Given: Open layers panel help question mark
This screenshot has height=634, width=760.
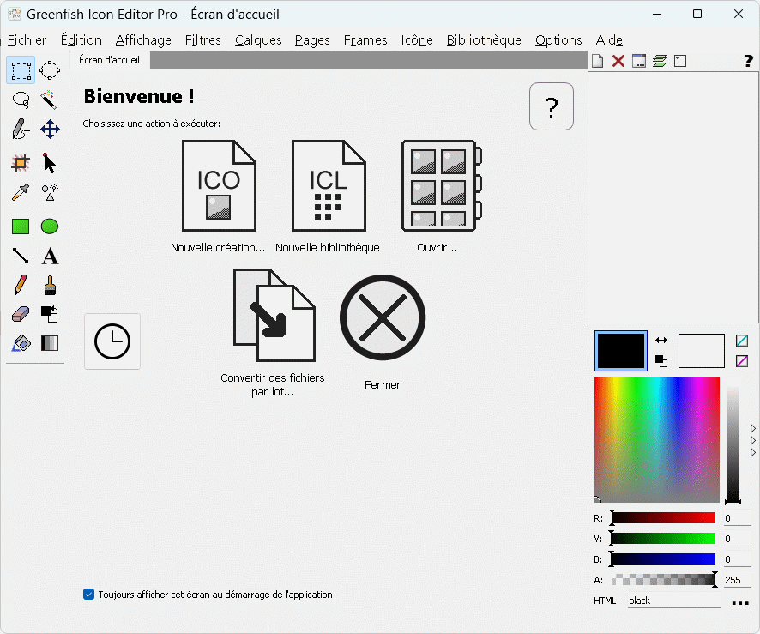Looking at the screenshot, I should click(748, 61).
